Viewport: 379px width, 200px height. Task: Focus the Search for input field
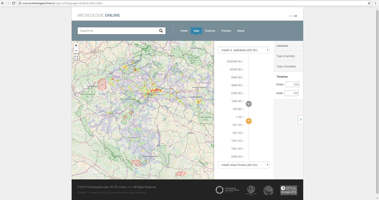[x=118, y=31]
